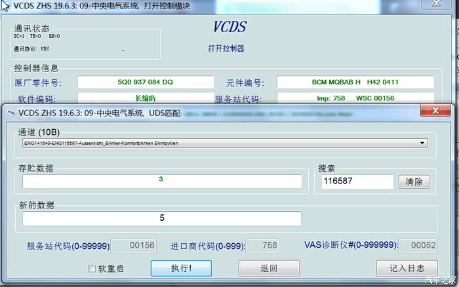The image size is (459, 287).
Task: Click the 存贮数据 field showing value 3
Action: pos(162,180)
